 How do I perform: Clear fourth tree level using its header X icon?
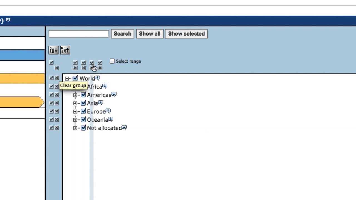click(x=100, y=68)
